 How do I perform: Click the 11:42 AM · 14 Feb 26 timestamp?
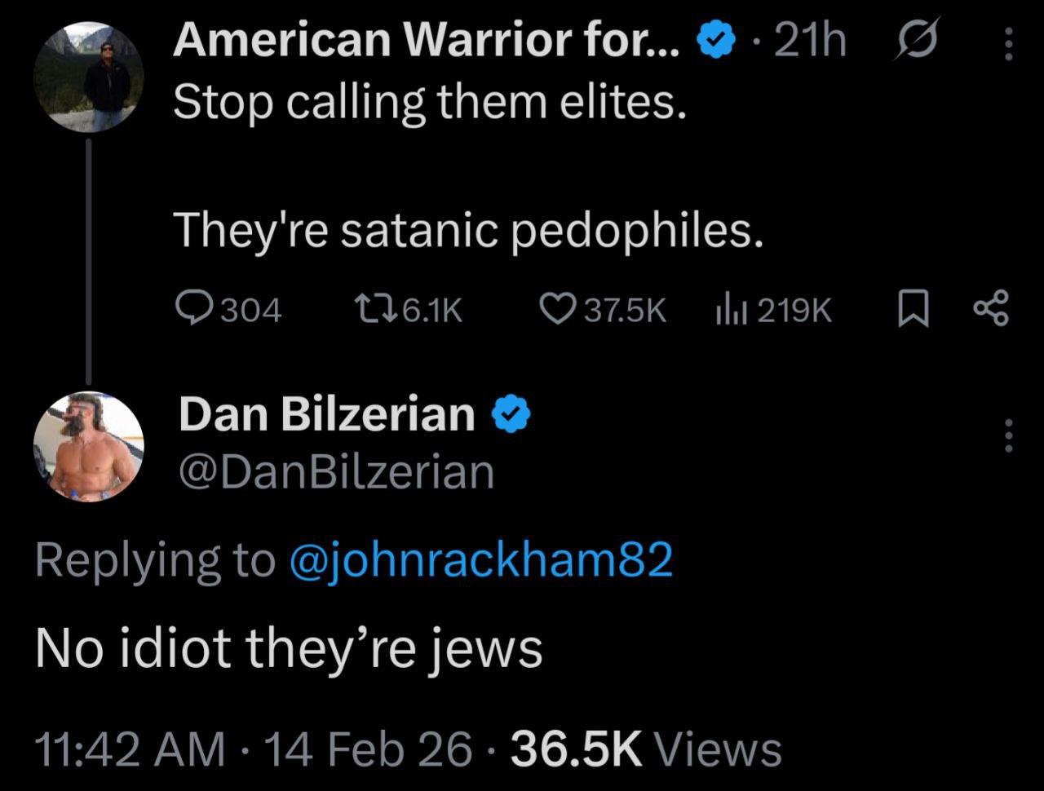pyautogui.click(x=254, y=749)
